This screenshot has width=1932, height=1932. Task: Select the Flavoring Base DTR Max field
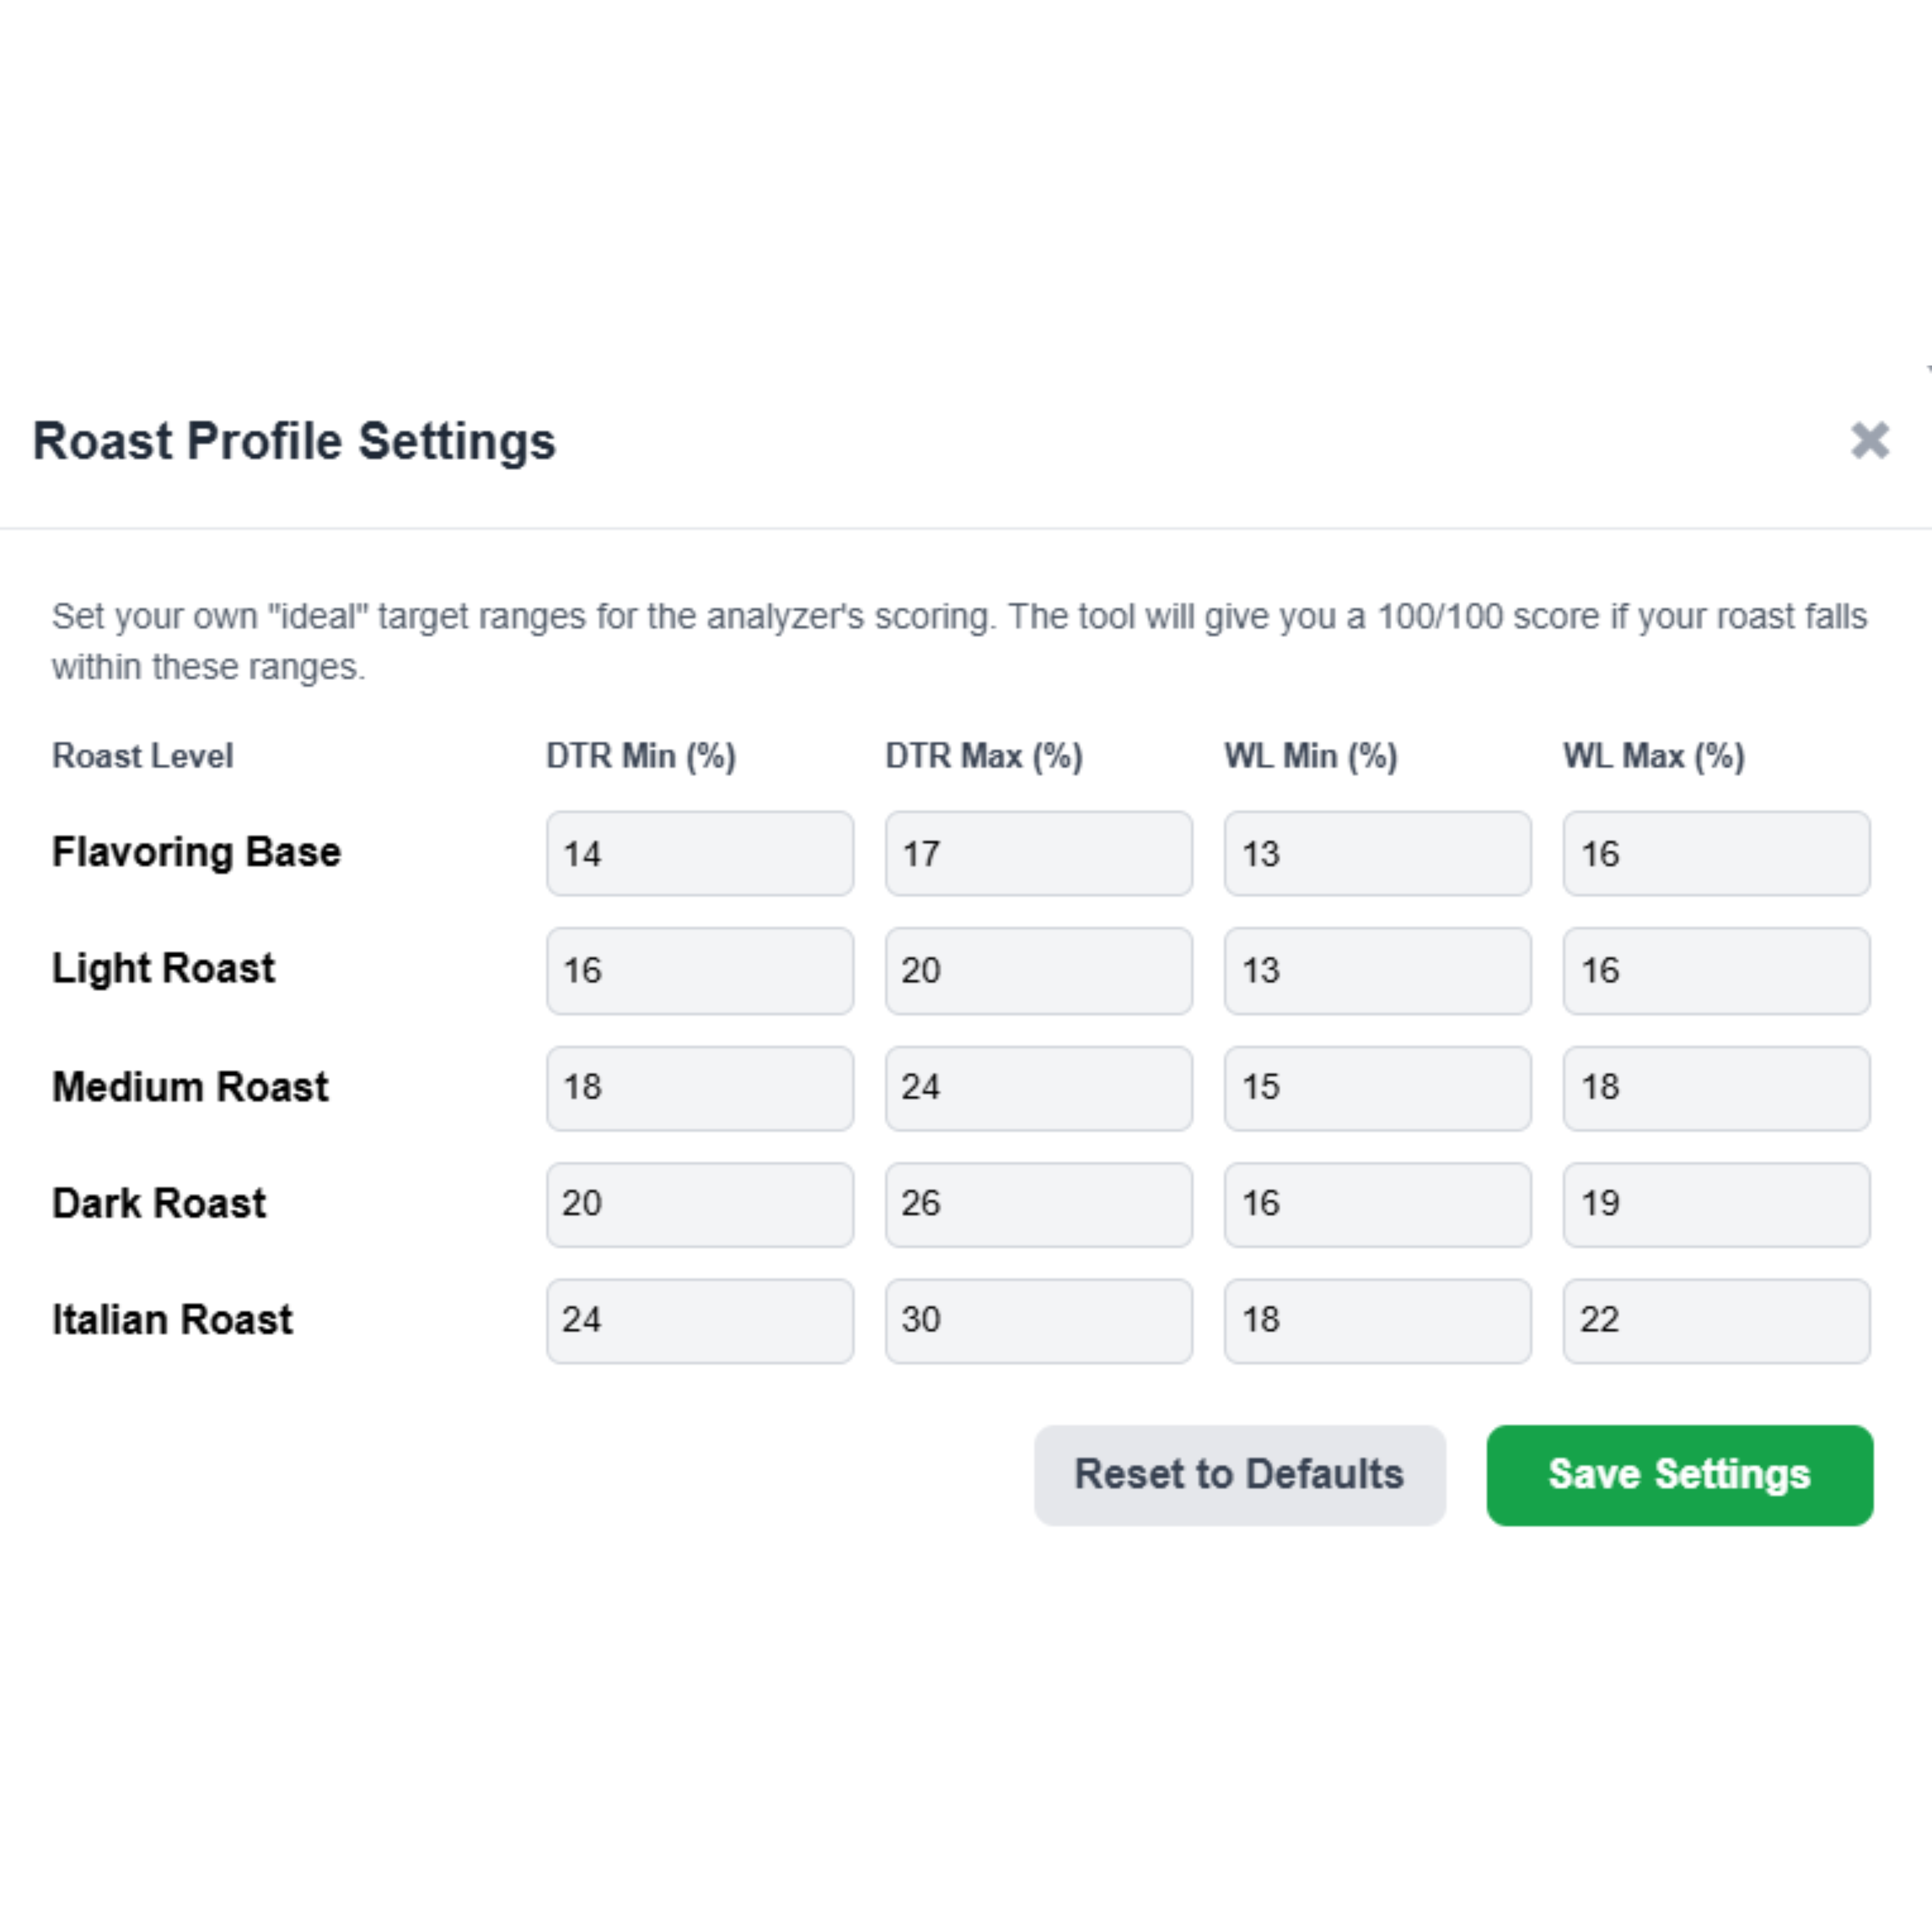click(1038, 853)
